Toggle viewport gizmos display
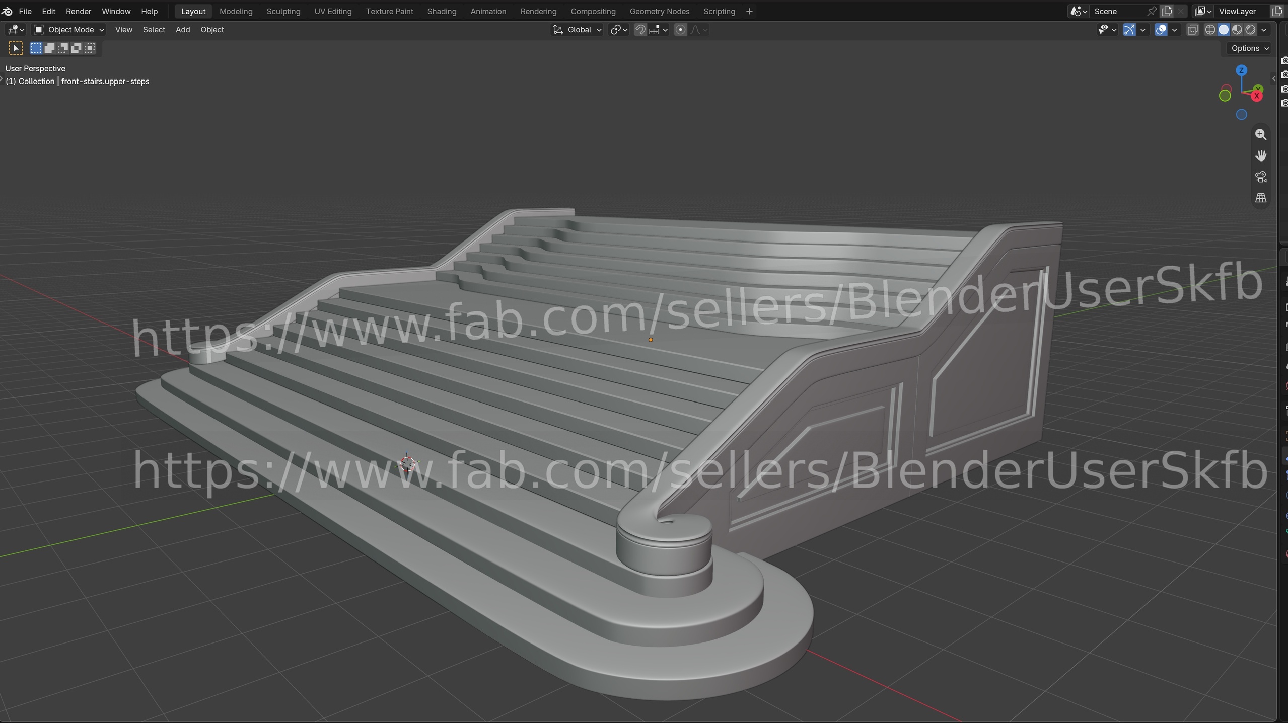 coord(1129,30)
